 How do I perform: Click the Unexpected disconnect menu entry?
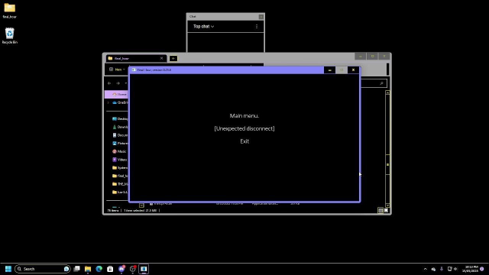pyautogui.click(x=244, y=128)
